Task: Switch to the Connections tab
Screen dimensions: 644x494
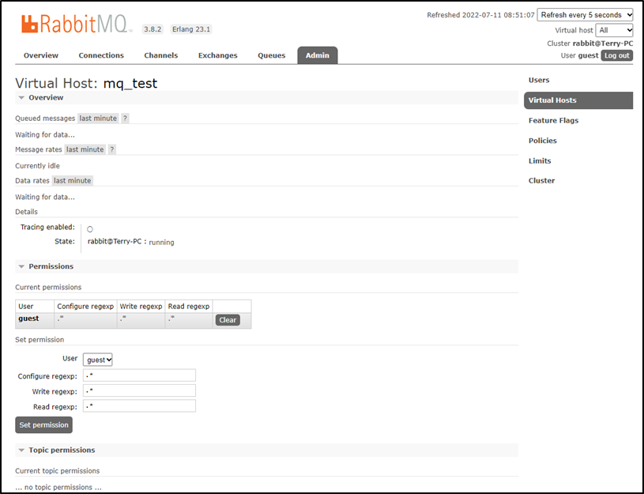Action: (101, 55)
